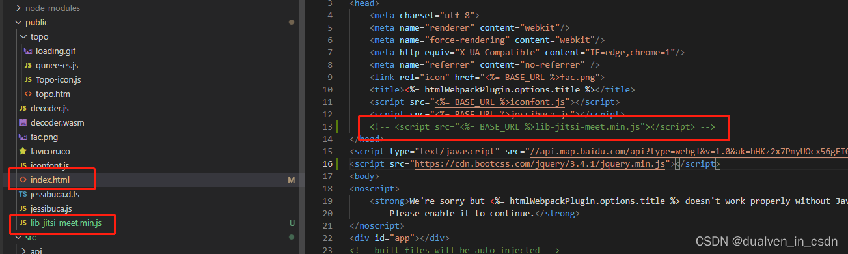Click the JS icon beside Topo-icon.js
Screen dimensions: 848x254
29,80
